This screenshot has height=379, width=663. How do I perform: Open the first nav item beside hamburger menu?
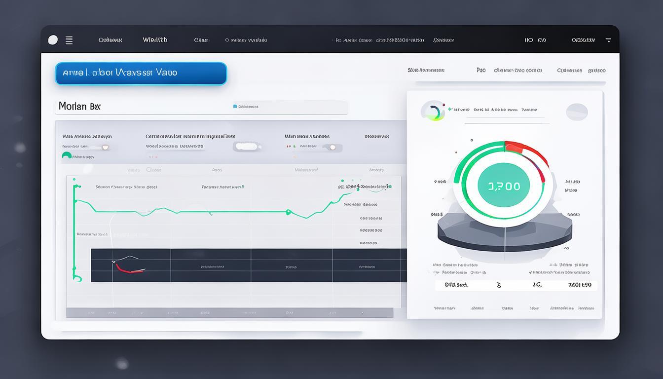110,40
